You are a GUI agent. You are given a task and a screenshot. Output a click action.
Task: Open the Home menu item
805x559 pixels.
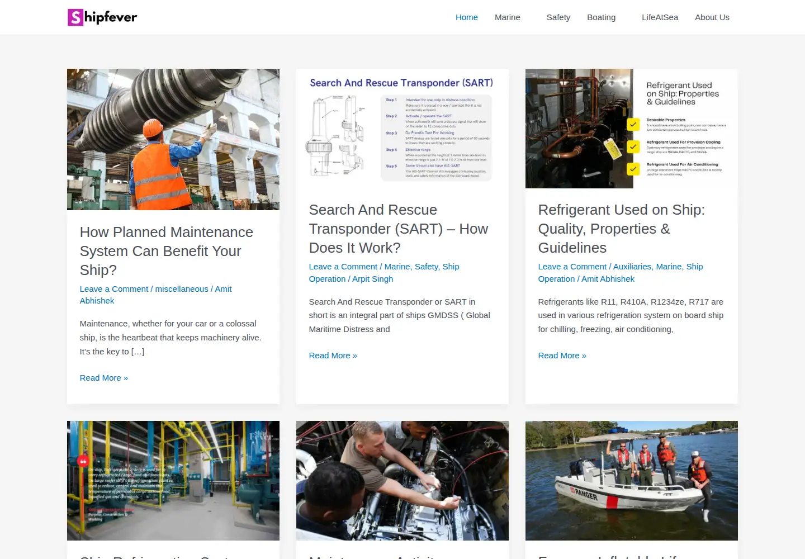point(467,17)
